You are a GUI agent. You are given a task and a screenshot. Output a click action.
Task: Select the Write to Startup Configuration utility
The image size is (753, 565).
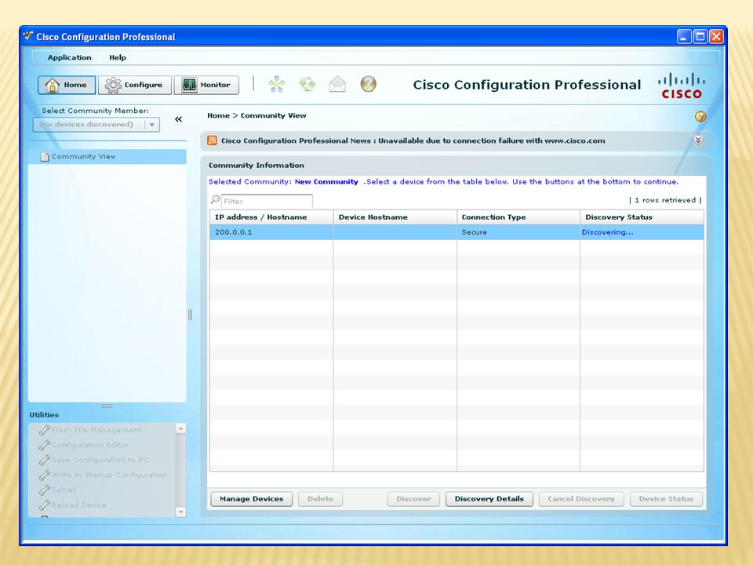tap(104, 475)
